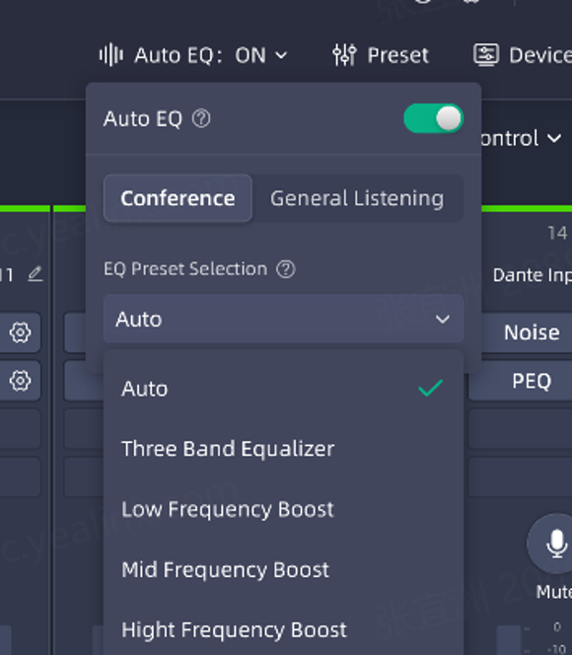Click the Device settings monitor icon
The height and width of the screenshot is (655, 572).
coord(486,54)
